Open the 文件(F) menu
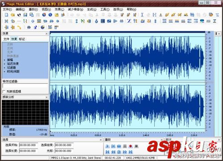This screenshot has height=161, width=223. 7,9
